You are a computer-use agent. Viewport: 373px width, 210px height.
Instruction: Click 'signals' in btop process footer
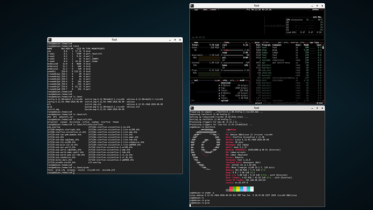point(299,103)
